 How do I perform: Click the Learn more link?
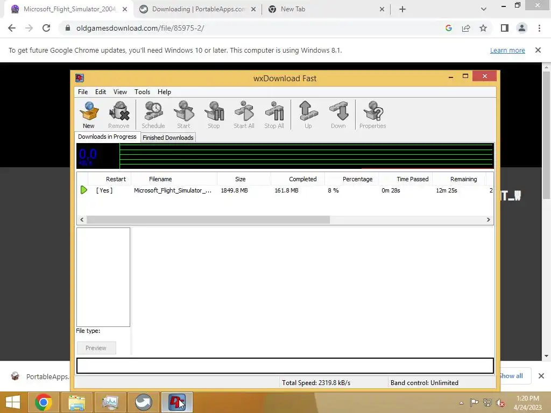point(507,50)
